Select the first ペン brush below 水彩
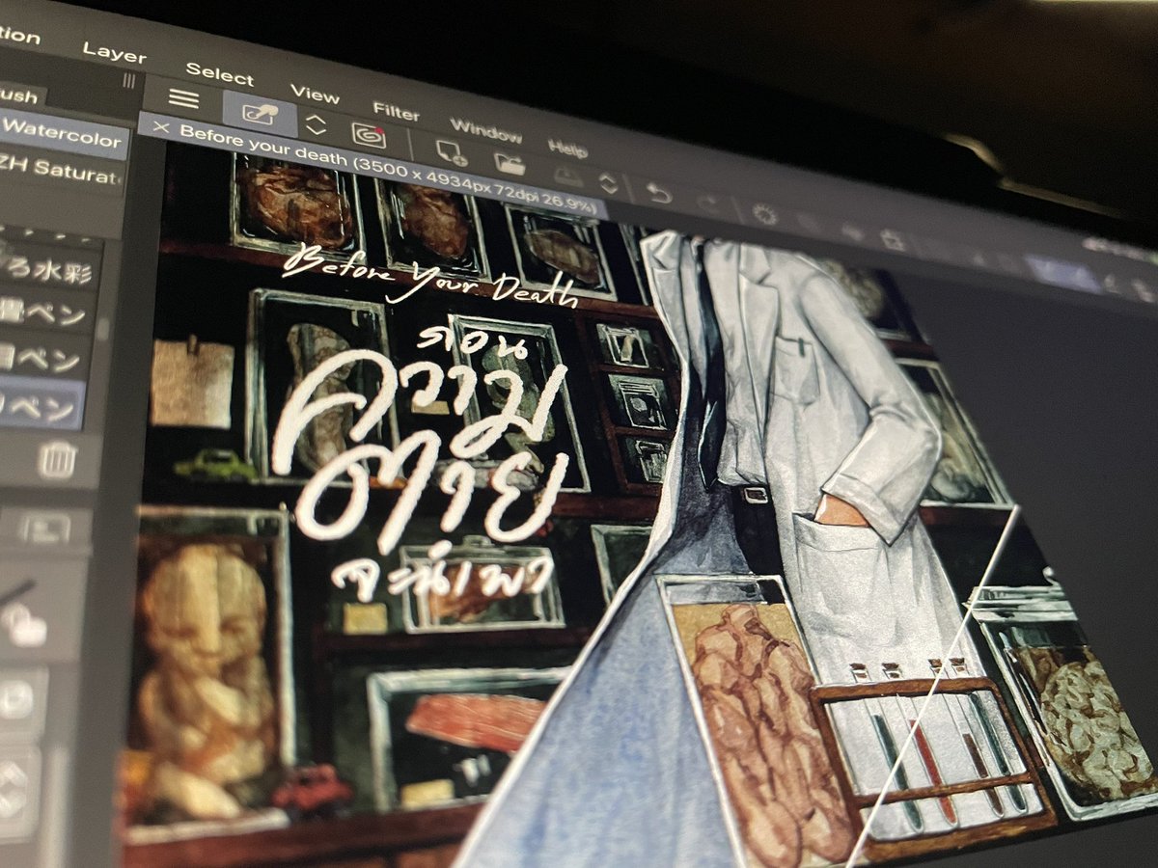The height and width of the screenshot is (868, 1158). point(46,312)
